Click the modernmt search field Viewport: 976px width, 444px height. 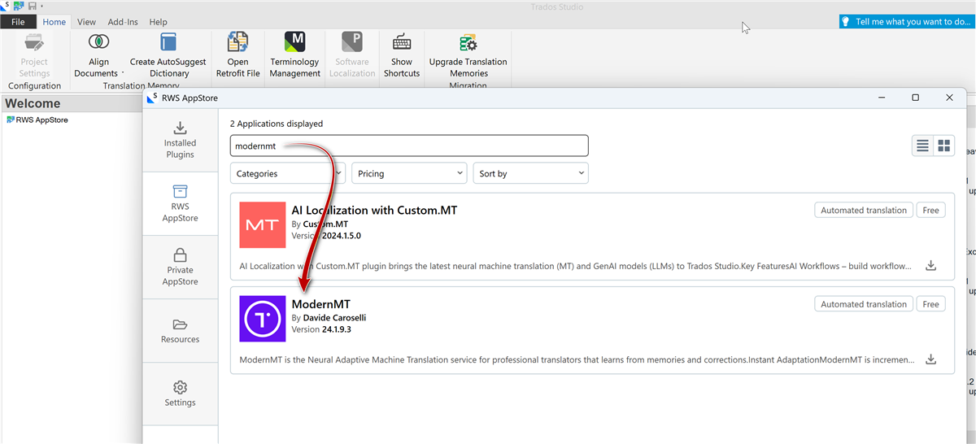click(x=409, y=146)
